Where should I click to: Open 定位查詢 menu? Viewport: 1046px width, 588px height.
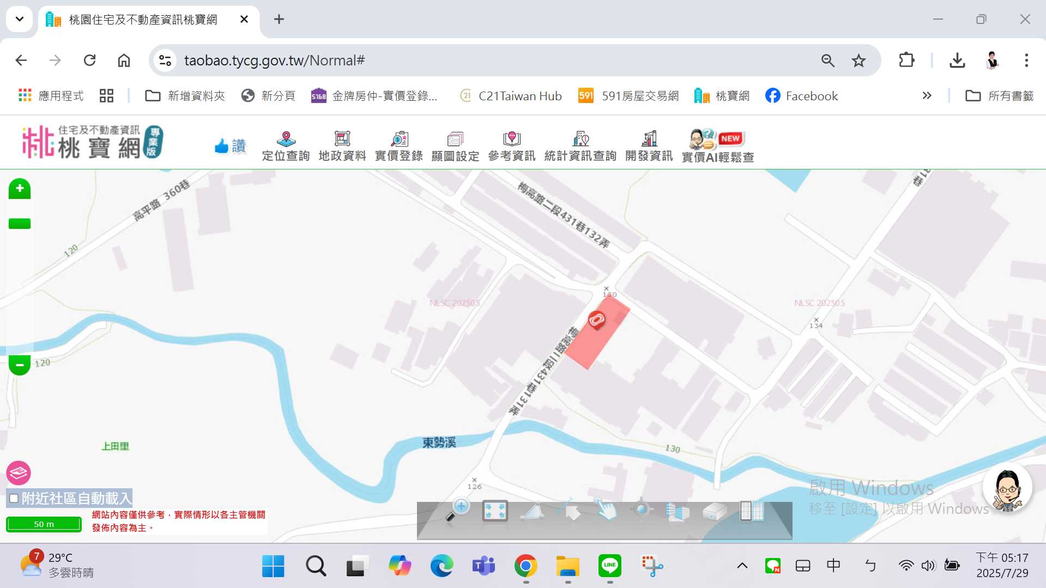(x=286, y=146)
